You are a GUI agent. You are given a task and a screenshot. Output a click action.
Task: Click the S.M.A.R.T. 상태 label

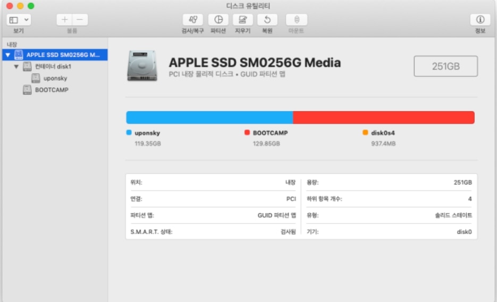(151, 232)
